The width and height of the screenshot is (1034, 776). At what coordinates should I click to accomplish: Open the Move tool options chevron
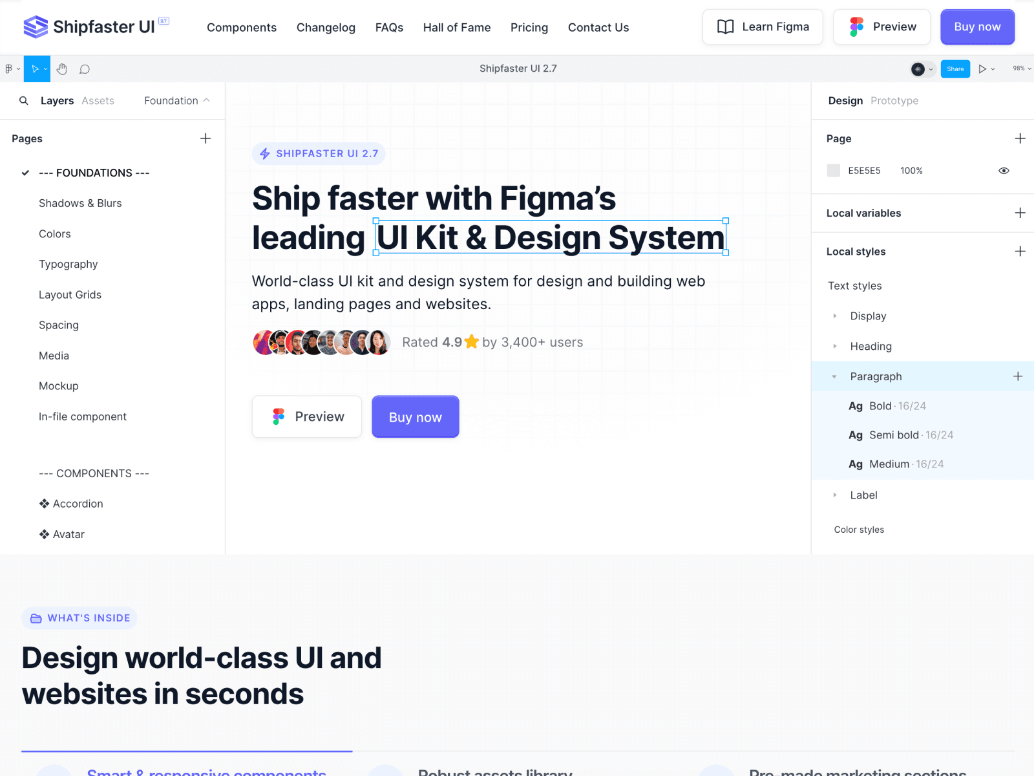45,69
